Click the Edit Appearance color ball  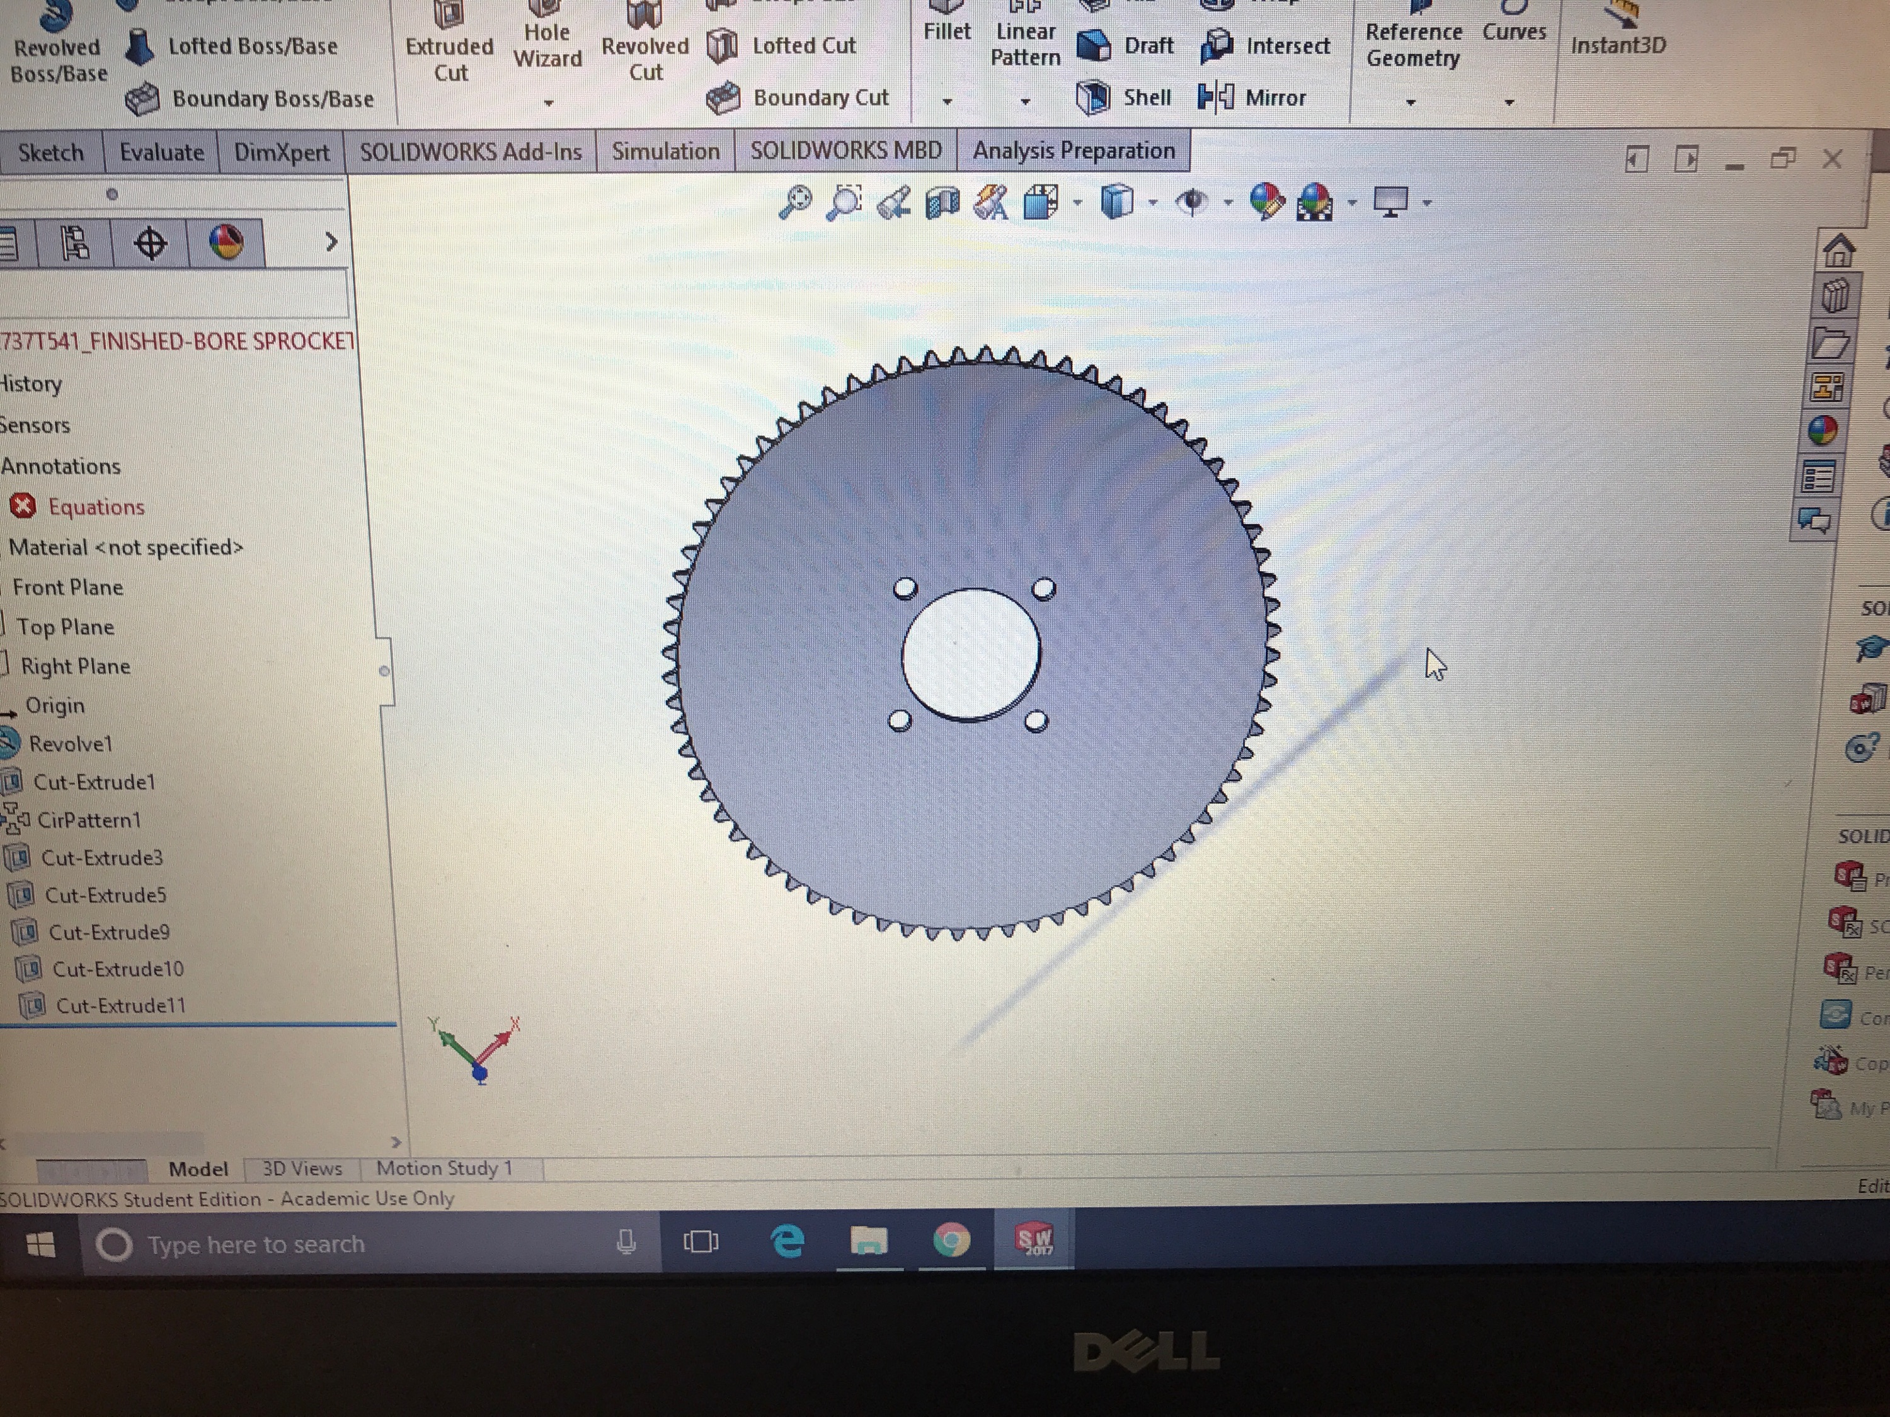[1267, 203]
